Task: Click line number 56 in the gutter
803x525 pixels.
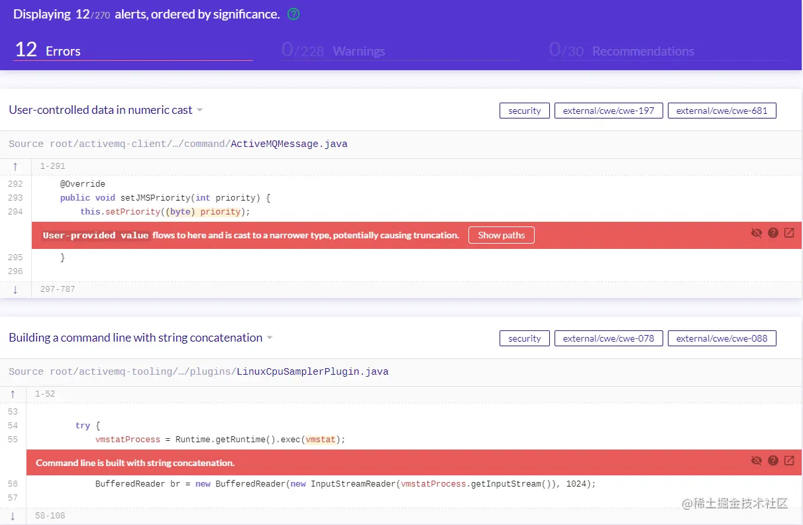Action: (13, 484)
